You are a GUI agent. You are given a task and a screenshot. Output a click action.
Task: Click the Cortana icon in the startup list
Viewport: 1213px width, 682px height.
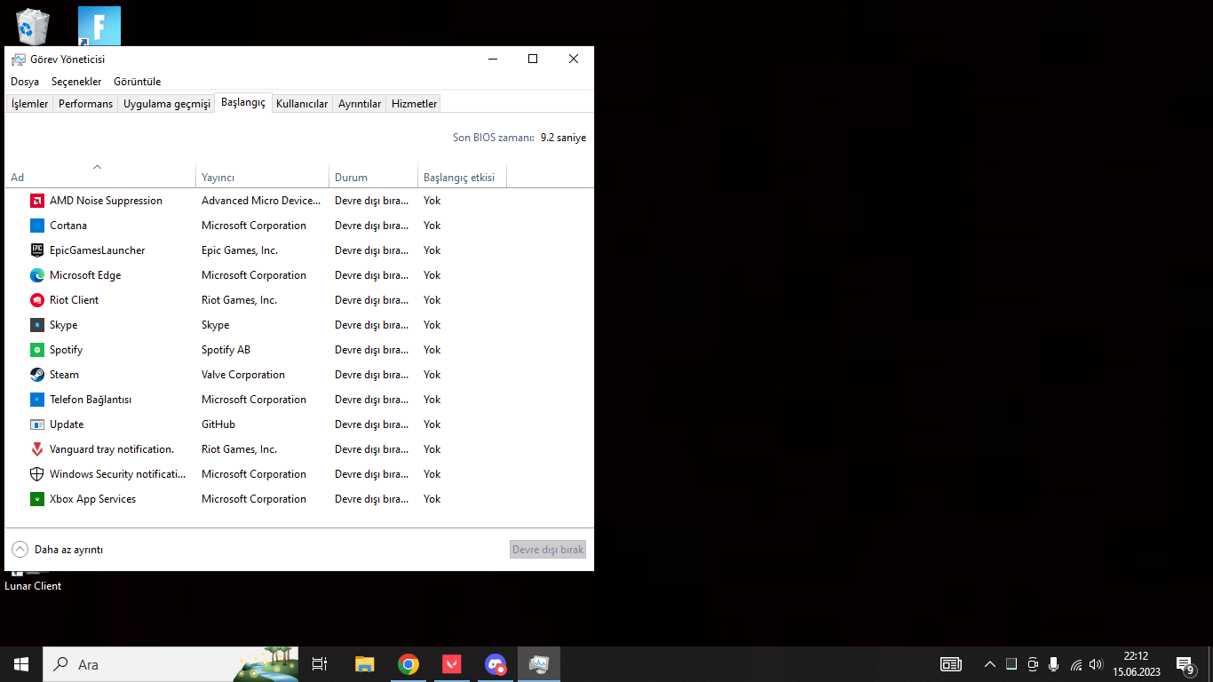pyautogui.click(x=37, y=226)
